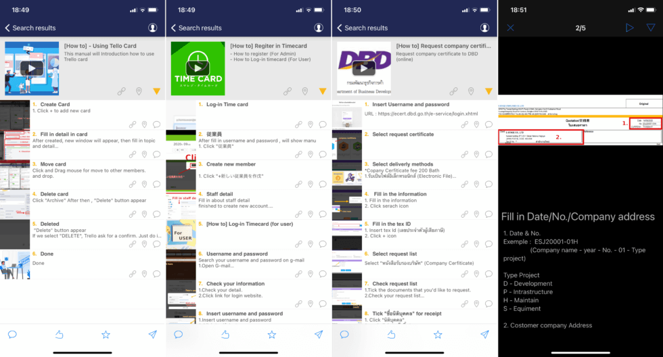663x357 pixels.
Task: Close the 2/5 step viewer
Action: coord(511,28)
